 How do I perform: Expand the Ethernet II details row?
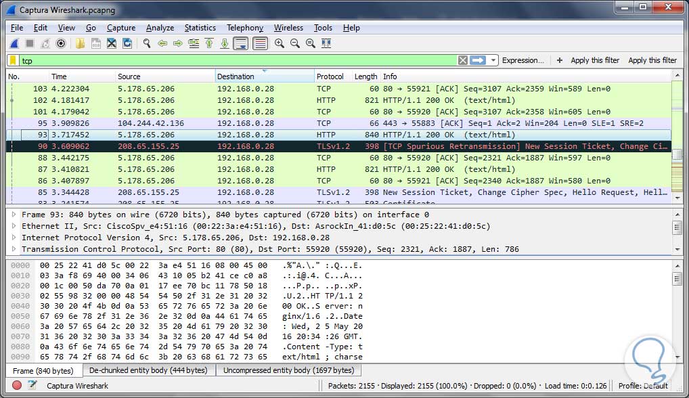(14, 226)
